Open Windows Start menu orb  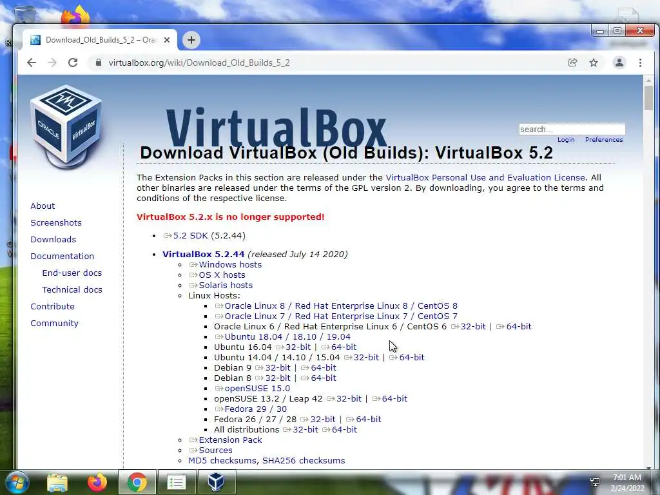(x=16, y=482)
